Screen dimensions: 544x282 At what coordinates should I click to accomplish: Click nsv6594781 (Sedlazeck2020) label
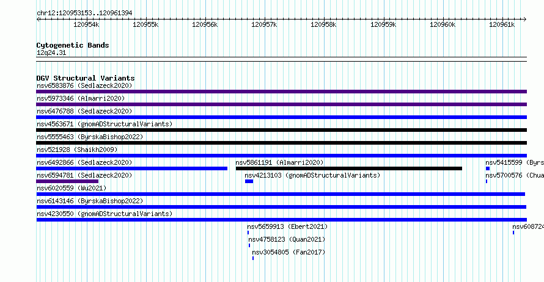tap(84, 175)
